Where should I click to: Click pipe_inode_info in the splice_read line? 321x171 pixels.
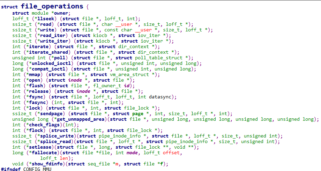point(187,141)
